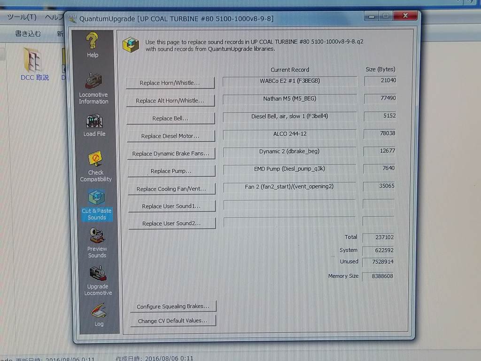Select Cut & Paste Sounds icon
Image resolution: width=481 pixels, height=361 pixels.
(x=96, y=205)
